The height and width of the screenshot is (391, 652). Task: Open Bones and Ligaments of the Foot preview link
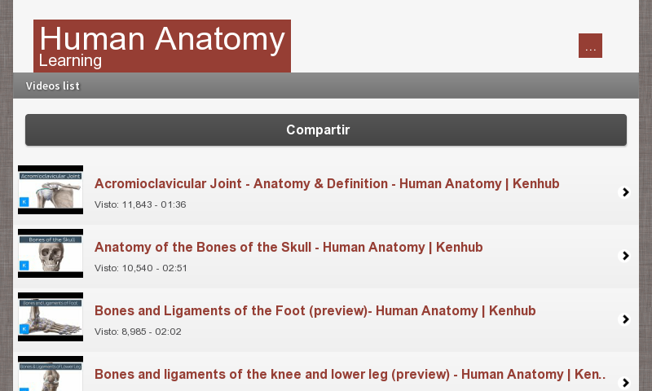tap(315, 311)
